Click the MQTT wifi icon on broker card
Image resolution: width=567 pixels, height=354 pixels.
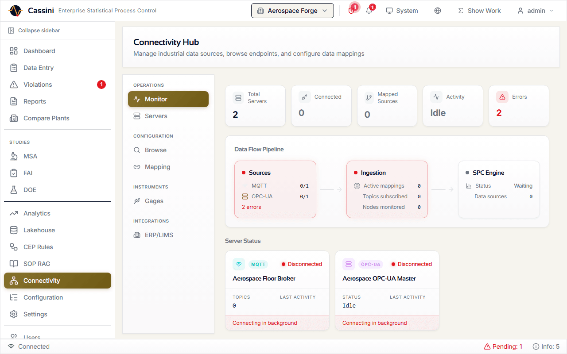pos(239,264)
